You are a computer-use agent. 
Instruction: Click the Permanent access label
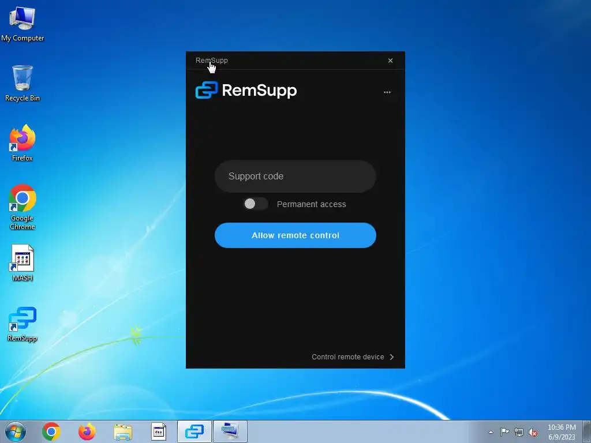click(311, 204)
